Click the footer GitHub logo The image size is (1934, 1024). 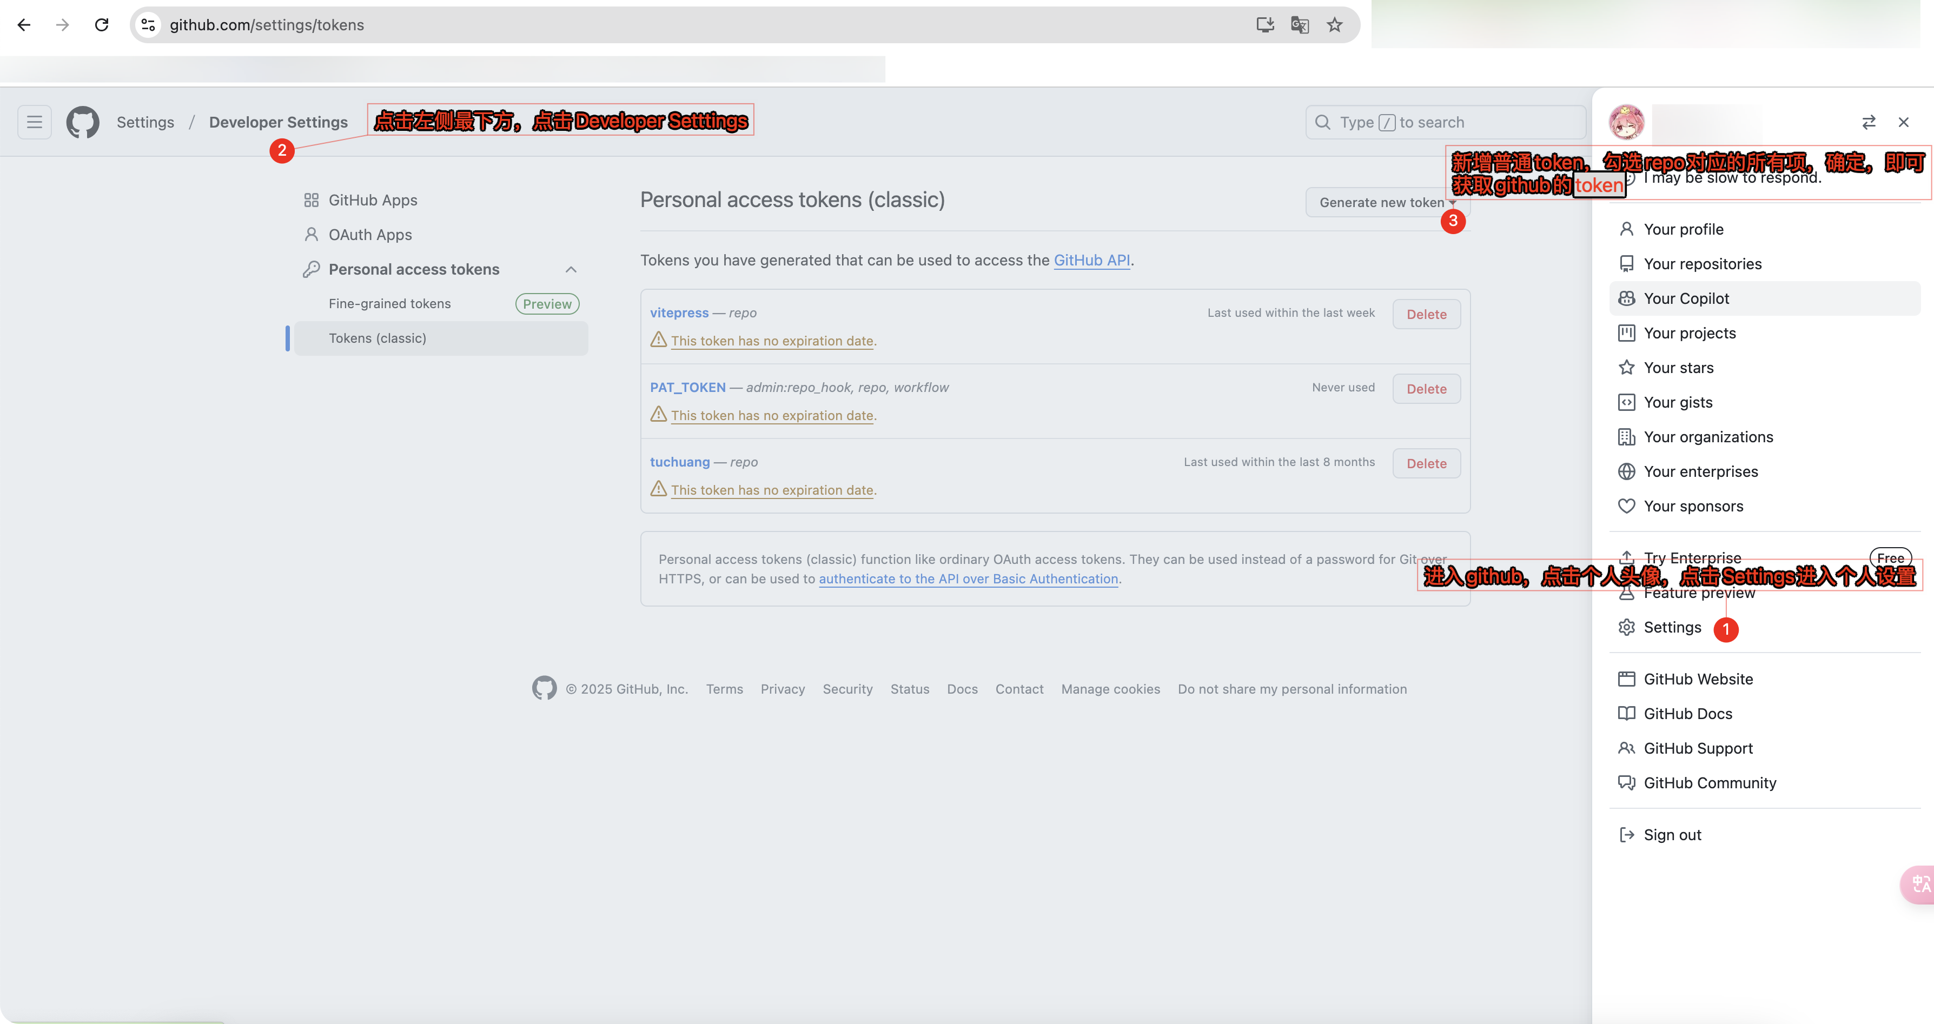[544, 688]
